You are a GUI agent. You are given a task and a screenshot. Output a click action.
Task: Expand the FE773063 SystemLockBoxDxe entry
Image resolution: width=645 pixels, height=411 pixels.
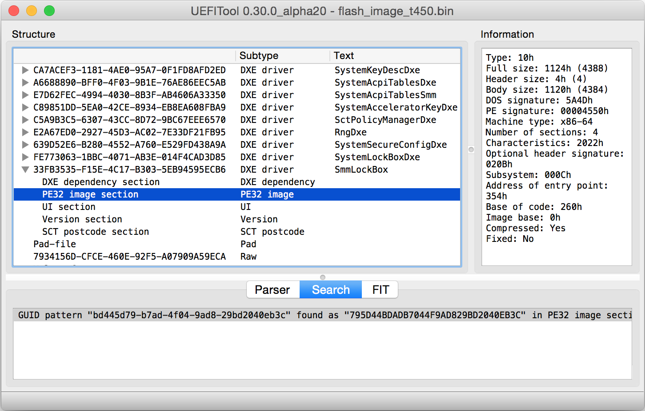coord(25,157)
